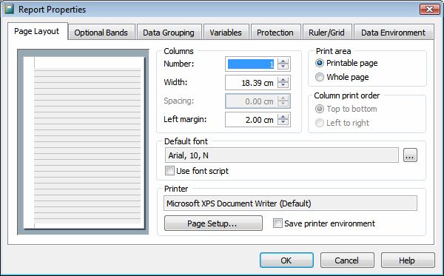Click the Default font field Arial, 10, N

[x=282, y=155]
